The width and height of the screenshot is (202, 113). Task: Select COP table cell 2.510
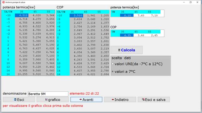click(x=76, y=16)
